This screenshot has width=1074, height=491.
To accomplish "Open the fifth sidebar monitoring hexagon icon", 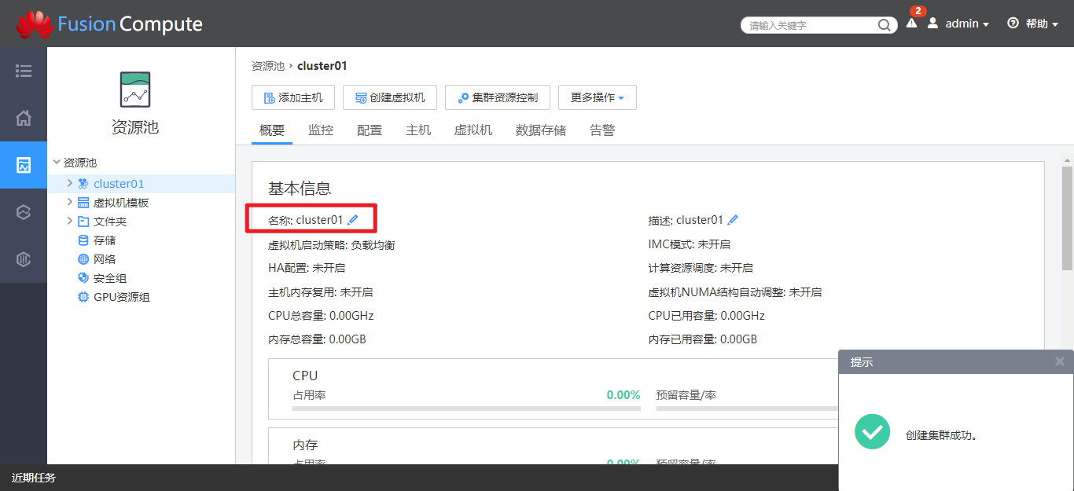I will tap(24, 259).
